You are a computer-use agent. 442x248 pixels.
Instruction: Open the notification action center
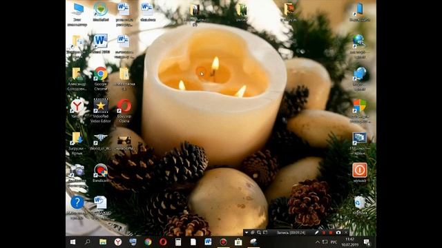(367, 242)
